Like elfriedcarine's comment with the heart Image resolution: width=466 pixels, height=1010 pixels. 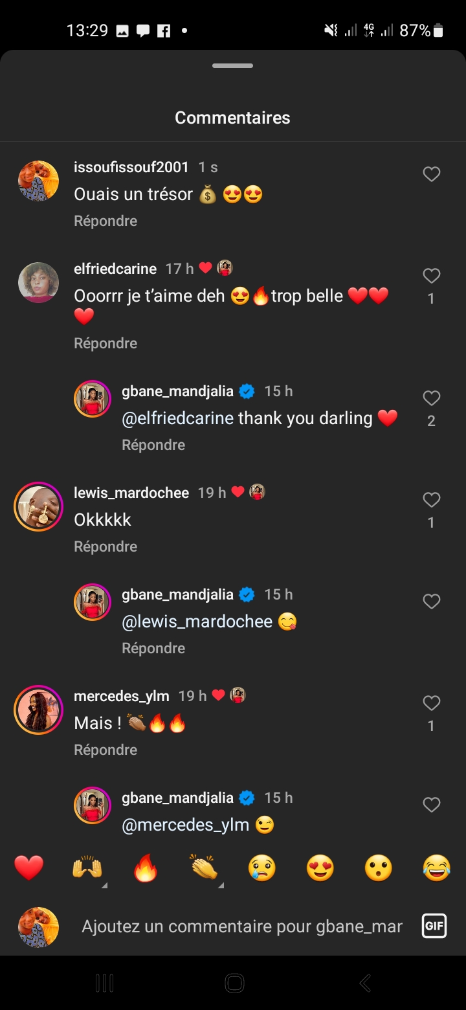(432, 276)
